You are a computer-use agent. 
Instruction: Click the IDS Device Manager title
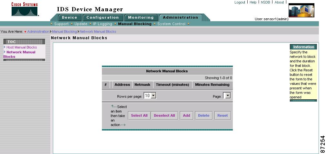[90, 9]
